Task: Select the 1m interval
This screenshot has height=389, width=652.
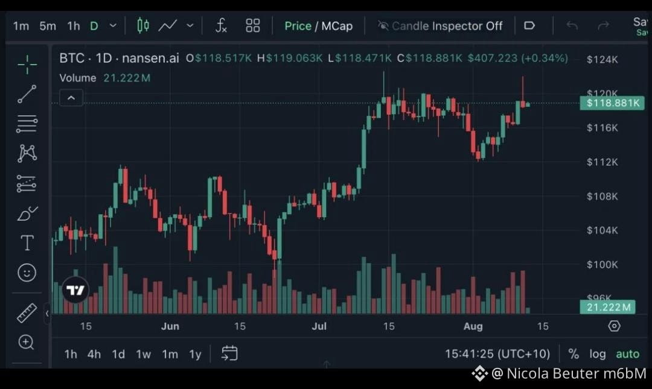Action: [21, 26]
